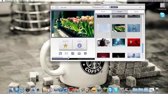Open Time Machine from the dock
The height and width of the screenshot is (94, 168).
pos(99,90)
